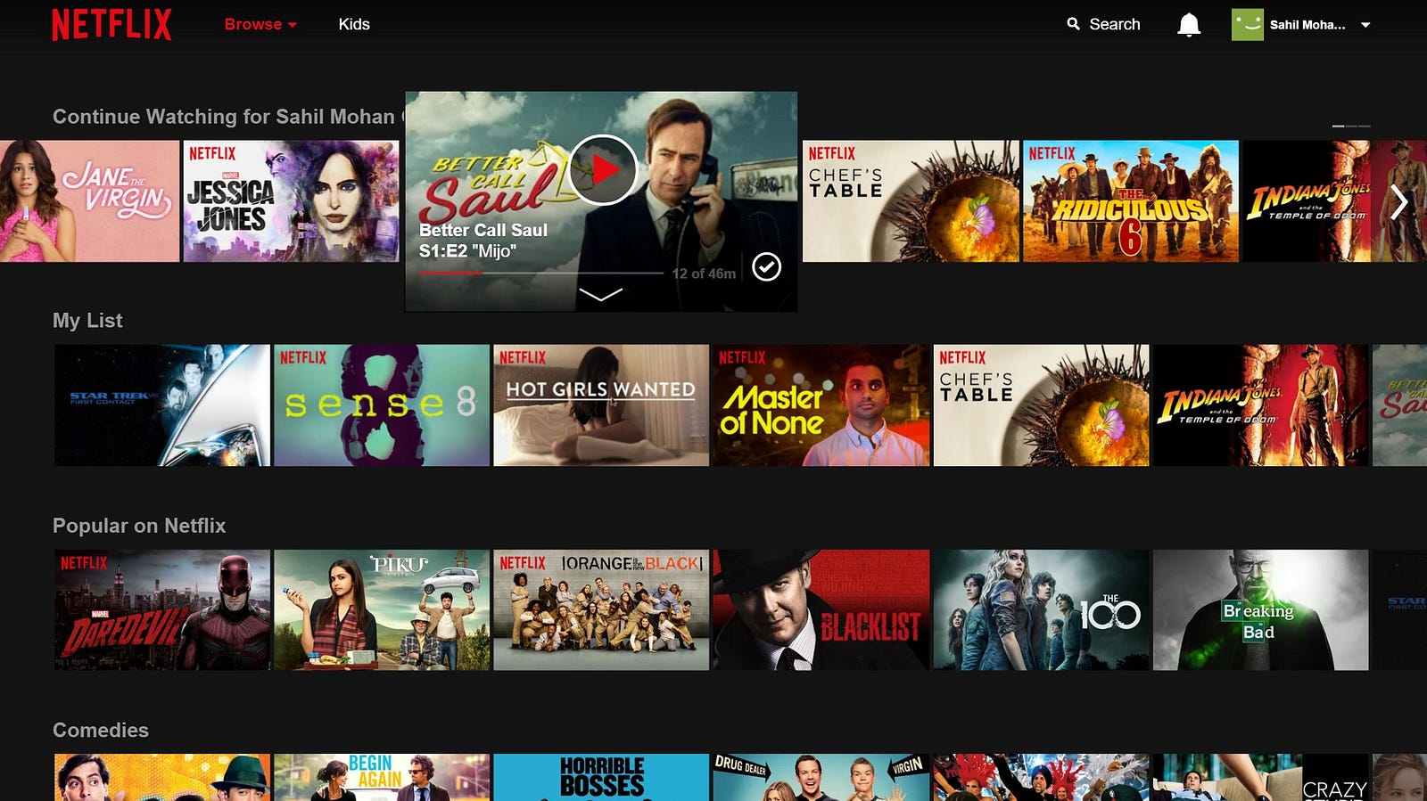This screenshot has width=1427, height=801.
Task: Select the "Continue Watching for Sahil Mohan" row title
Action: pyautogui.click(x=224, y=117)
